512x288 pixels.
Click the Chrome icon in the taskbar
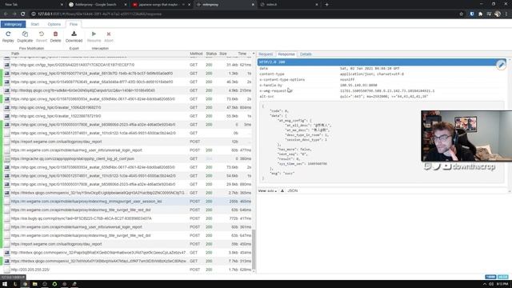click(x=25, y=284)
